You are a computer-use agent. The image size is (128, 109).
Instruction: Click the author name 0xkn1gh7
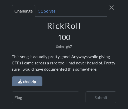(x=64, y=47)
